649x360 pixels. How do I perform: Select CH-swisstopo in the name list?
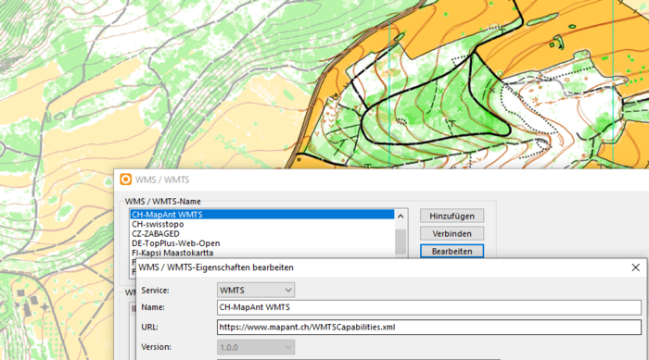click(x=262, y=224)
